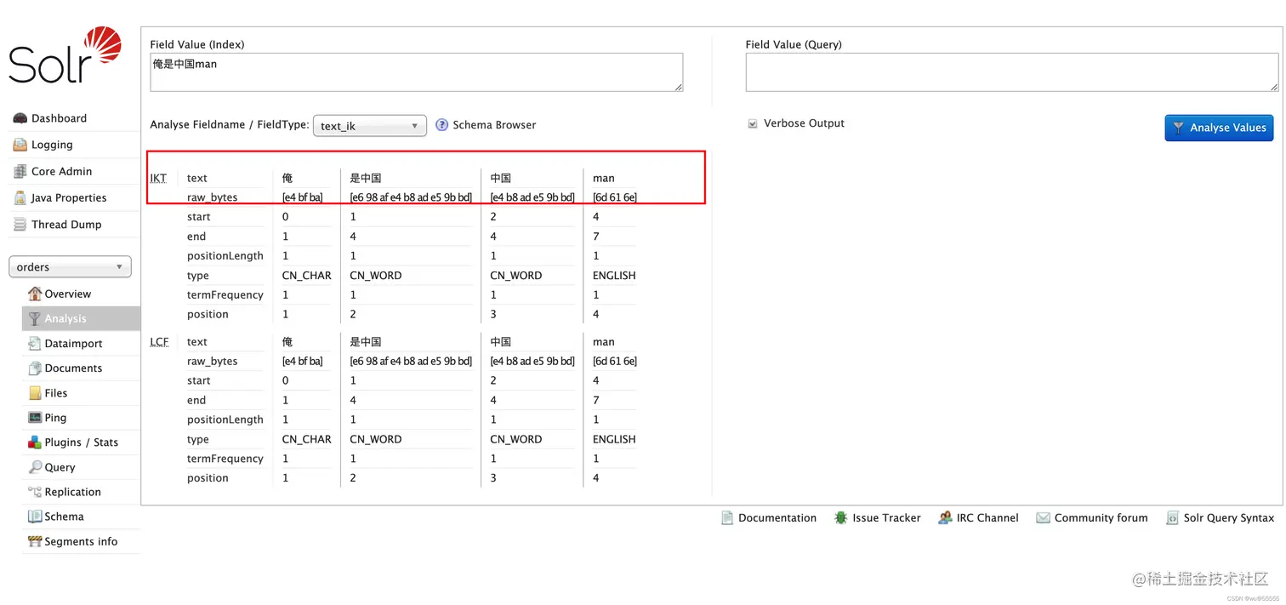Focus the Field Value (Index) text area
Image resolution: width=1286 pixels, height=605 pixels.
[417, 72]
